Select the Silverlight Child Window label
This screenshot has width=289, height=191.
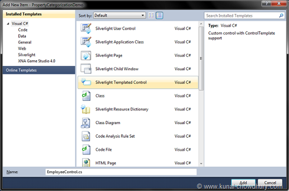click(117, 69)
